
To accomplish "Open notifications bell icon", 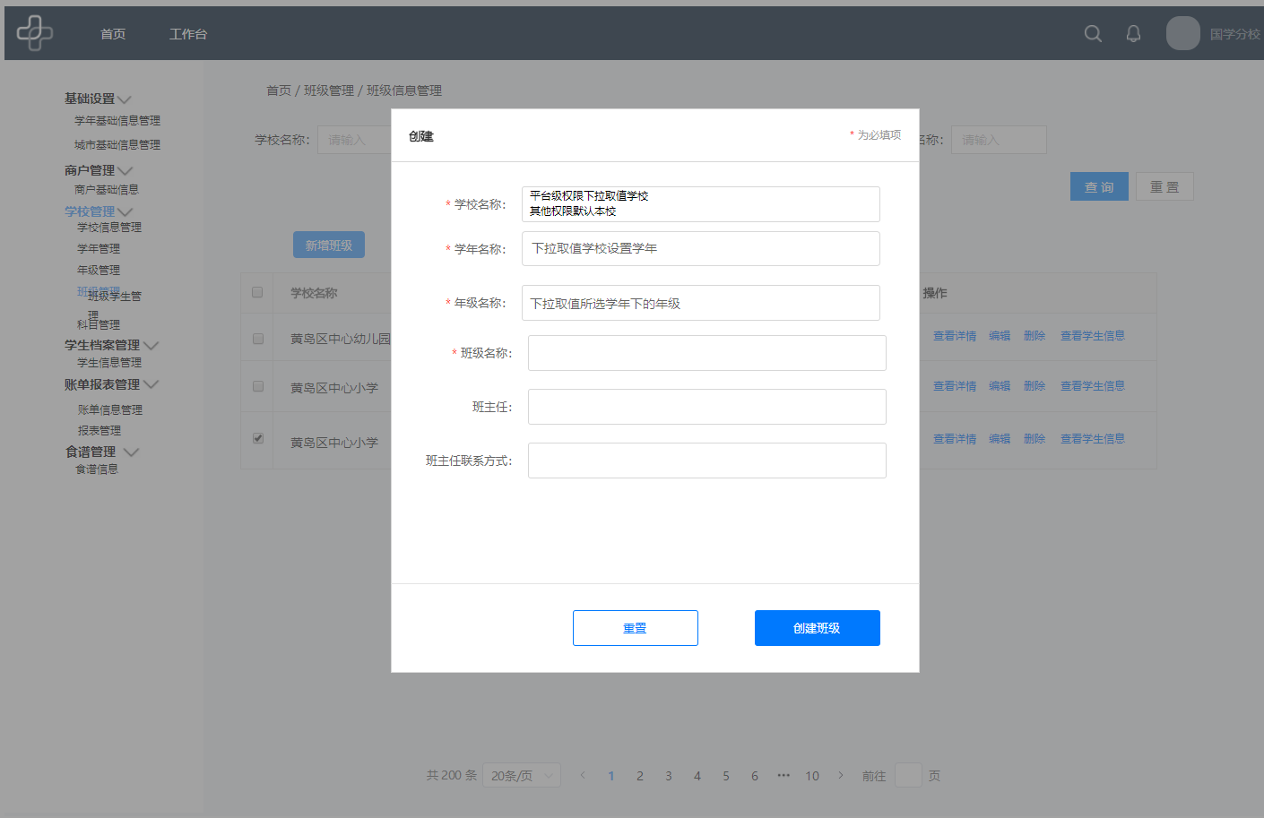I will pos(1133,33).
